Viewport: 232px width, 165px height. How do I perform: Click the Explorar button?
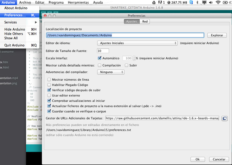click(x=217, y=35)
